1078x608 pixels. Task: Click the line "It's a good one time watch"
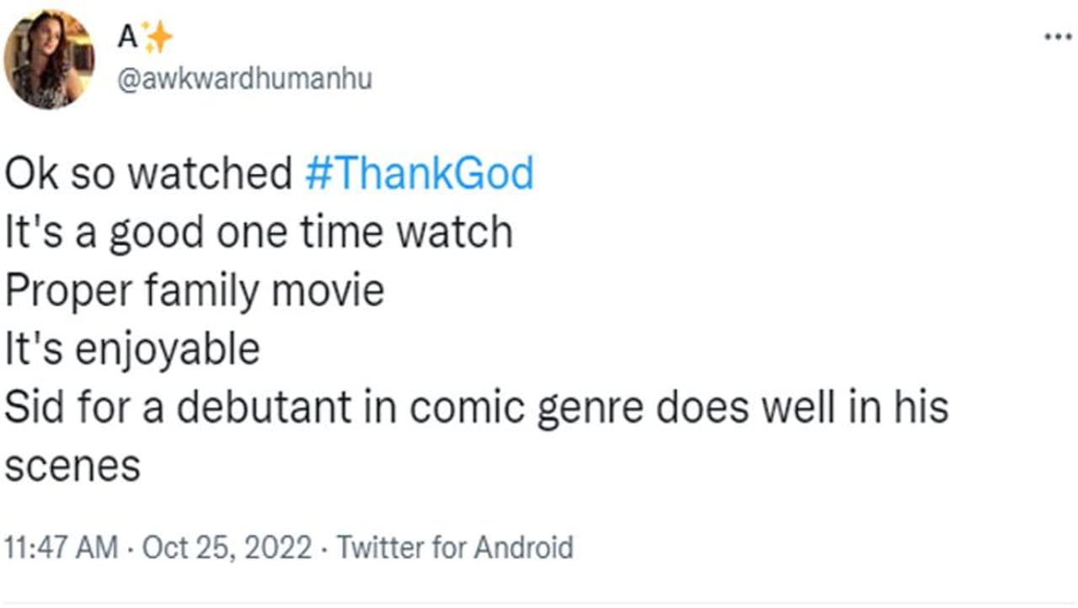click(x=259, y=232)
